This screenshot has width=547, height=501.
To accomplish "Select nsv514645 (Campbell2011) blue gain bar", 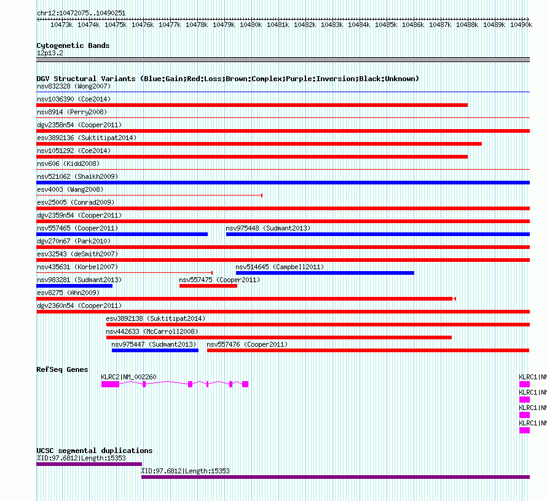I will 325,273.
